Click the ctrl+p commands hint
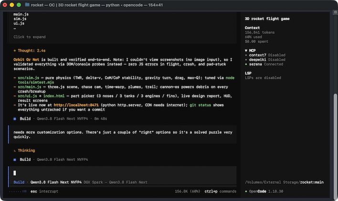The height and width of the screenshot is (201, 338). (220, 191)
